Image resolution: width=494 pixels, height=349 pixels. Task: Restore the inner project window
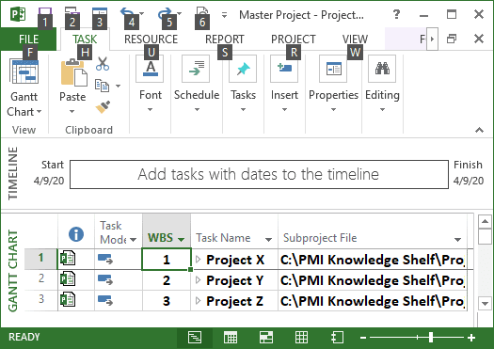452,39
